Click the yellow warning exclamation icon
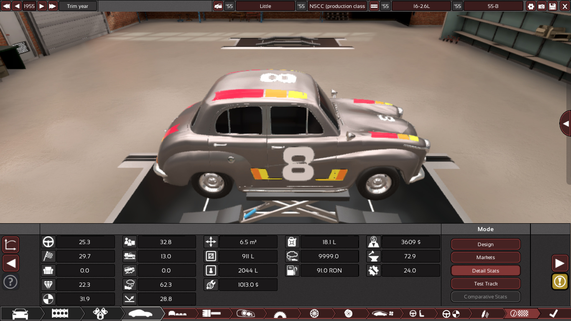571x321 pixels. (x=559, y=281)
